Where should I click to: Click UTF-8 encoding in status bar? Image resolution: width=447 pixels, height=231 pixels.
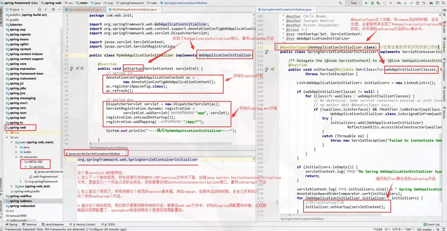pos(398,229)
